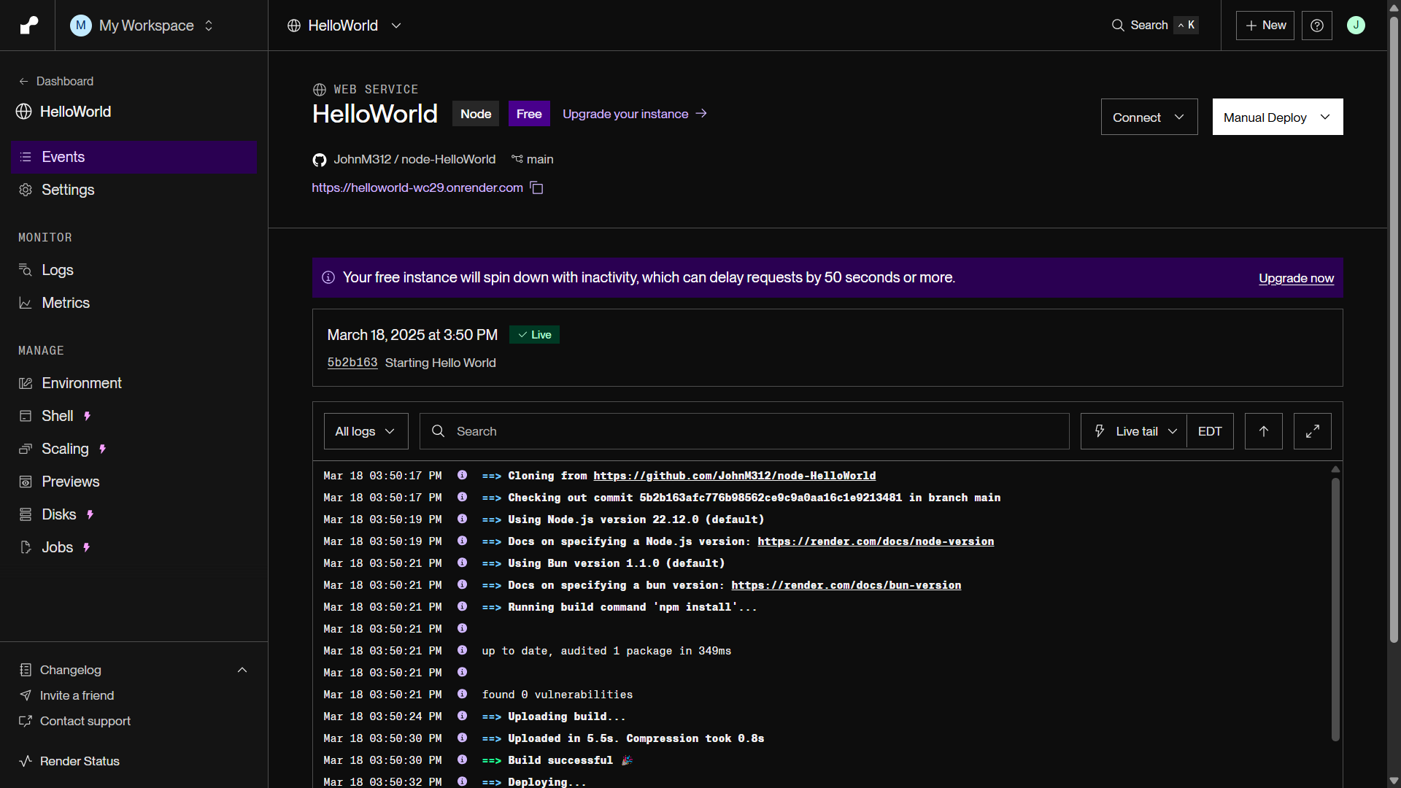Click the Free plan badge
The width and height of the screenshot is (1401, 788).
pos(529,114)
